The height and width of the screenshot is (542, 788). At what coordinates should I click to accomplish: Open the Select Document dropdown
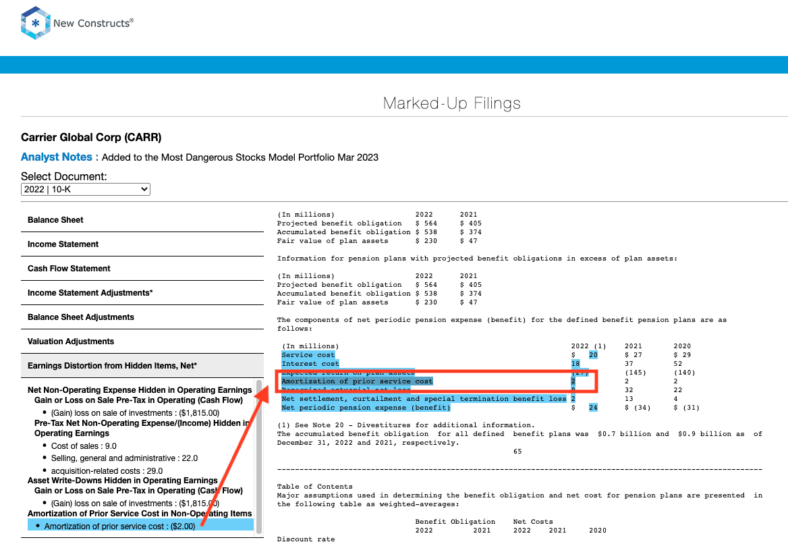point(86,189)
